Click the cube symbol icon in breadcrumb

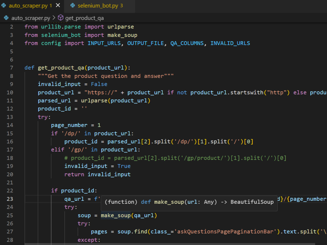(60, 18)
